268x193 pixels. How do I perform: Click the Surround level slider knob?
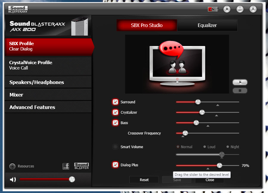pyautogui.click(x=198, y=102)
